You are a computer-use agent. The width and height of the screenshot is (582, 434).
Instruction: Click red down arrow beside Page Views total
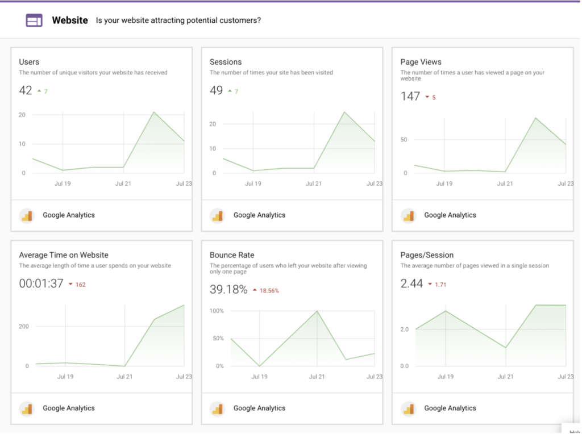point(427,97)
